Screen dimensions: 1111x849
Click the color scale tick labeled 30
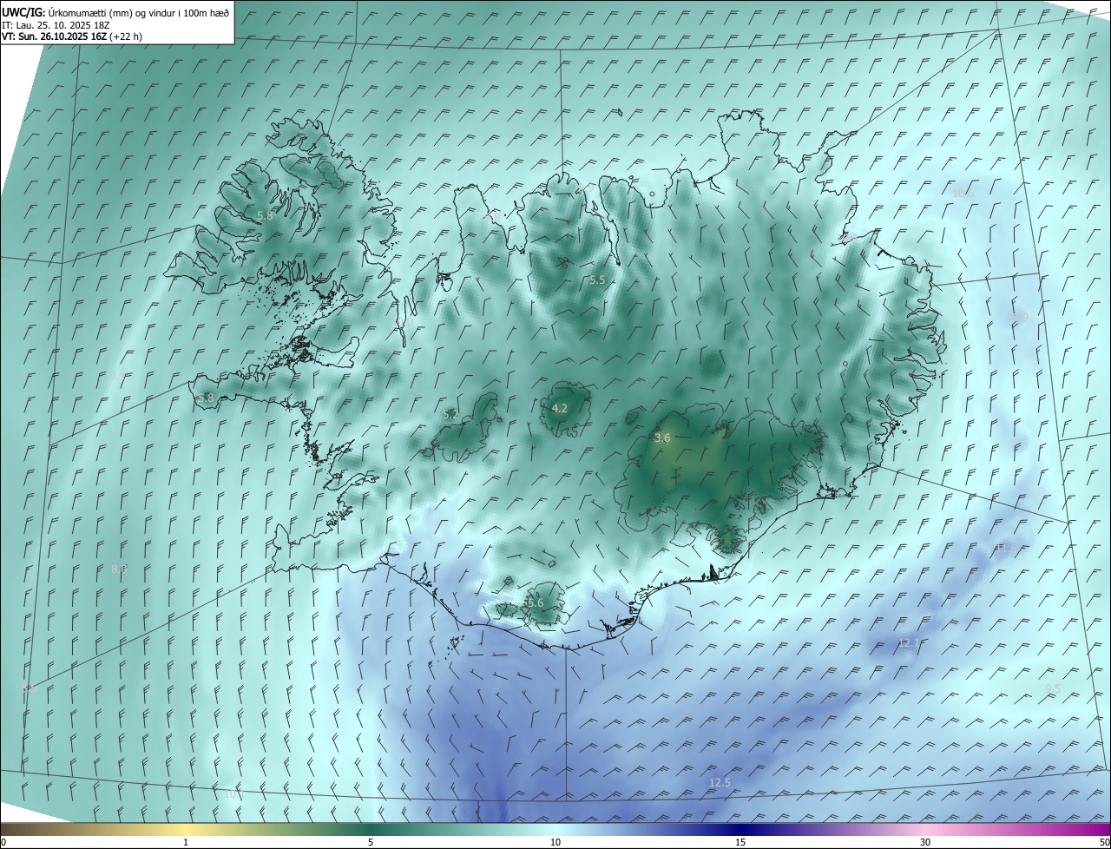coord(925,842)
